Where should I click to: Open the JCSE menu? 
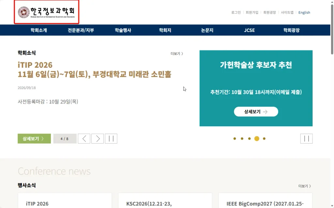pos(249,30)
